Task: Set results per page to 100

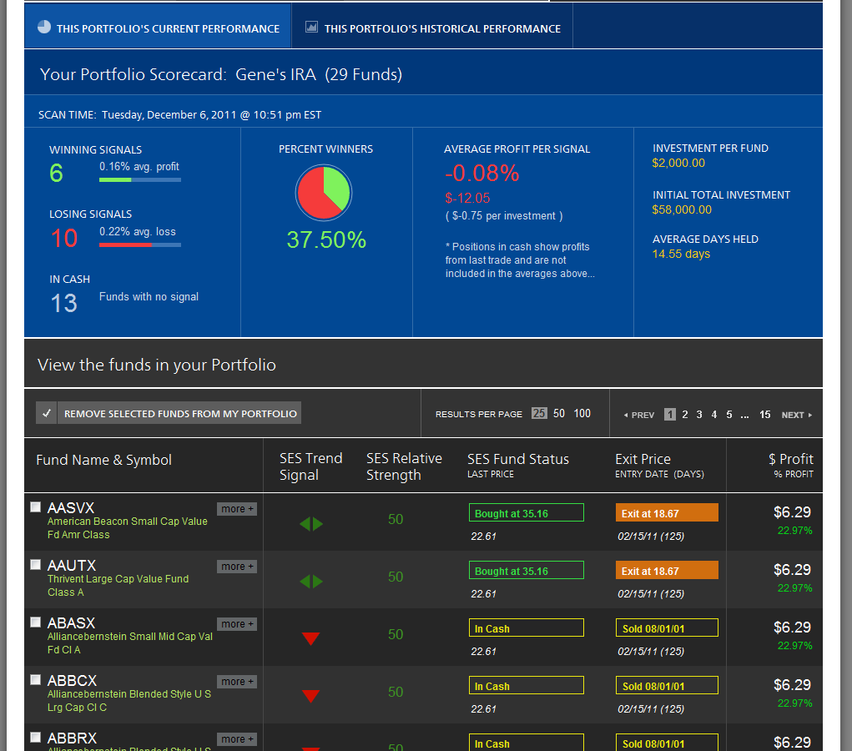Action: [582, 413]
